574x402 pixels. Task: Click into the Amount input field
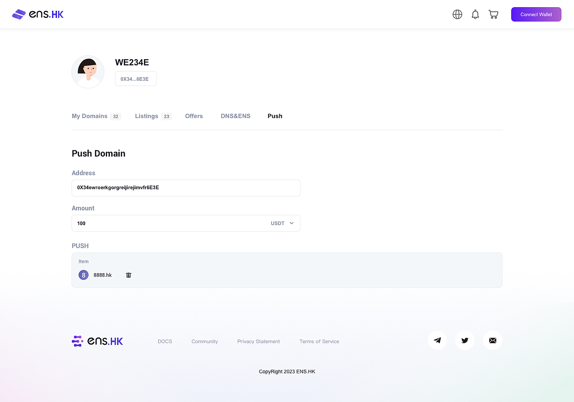[170, 223]
